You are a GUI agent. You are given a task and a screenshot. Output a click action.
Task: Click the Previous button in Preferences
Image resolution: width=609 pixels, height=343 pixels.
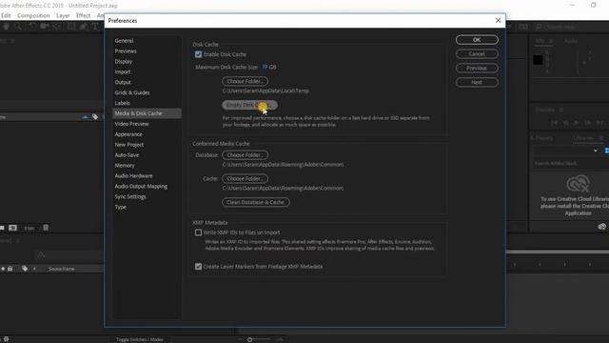tap(477, 68)
